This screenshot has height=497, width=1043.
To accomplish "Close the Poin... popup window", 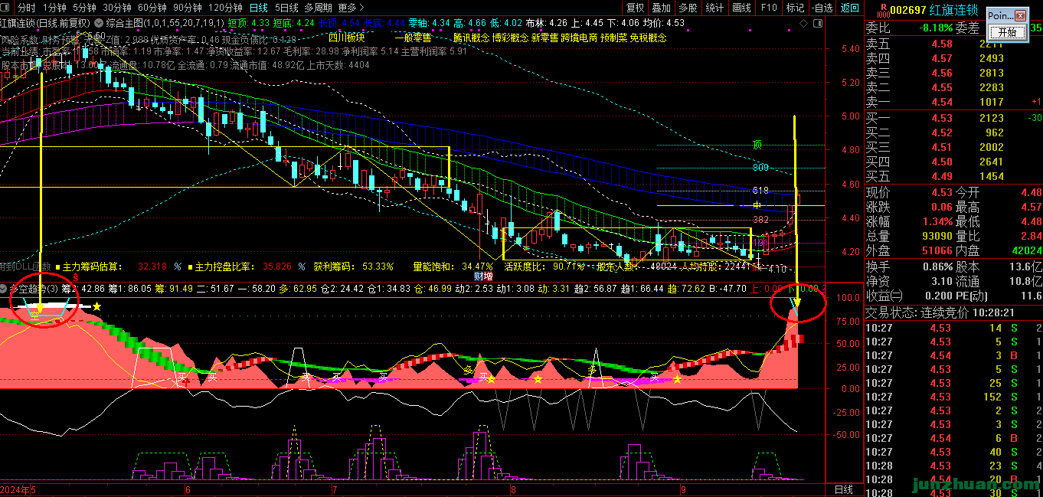I will pos(1019,15).
